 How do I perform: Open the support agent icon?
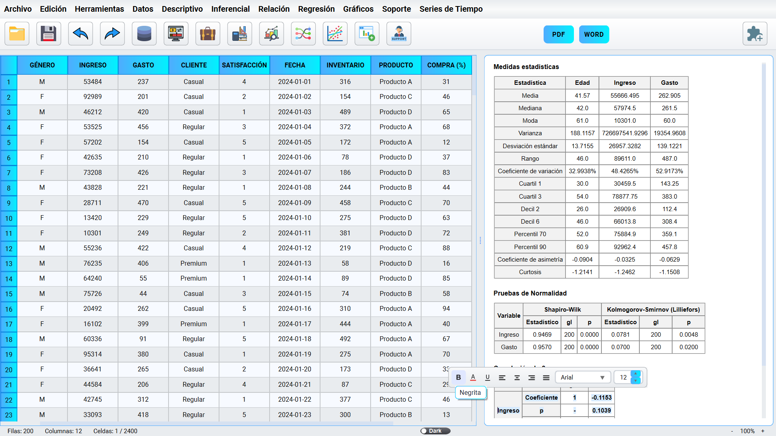click(399, 34)
